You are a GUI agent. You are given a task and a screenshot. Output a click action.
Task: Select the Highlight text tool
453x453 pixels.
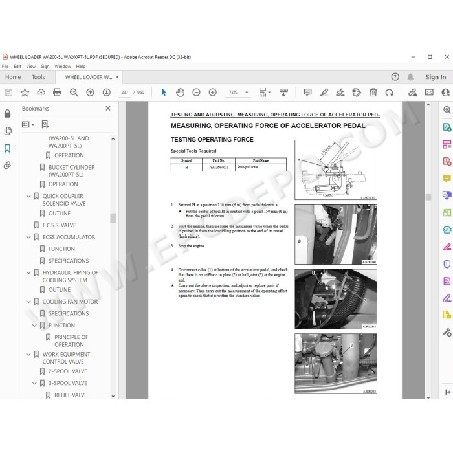click(x=324, y=93)
